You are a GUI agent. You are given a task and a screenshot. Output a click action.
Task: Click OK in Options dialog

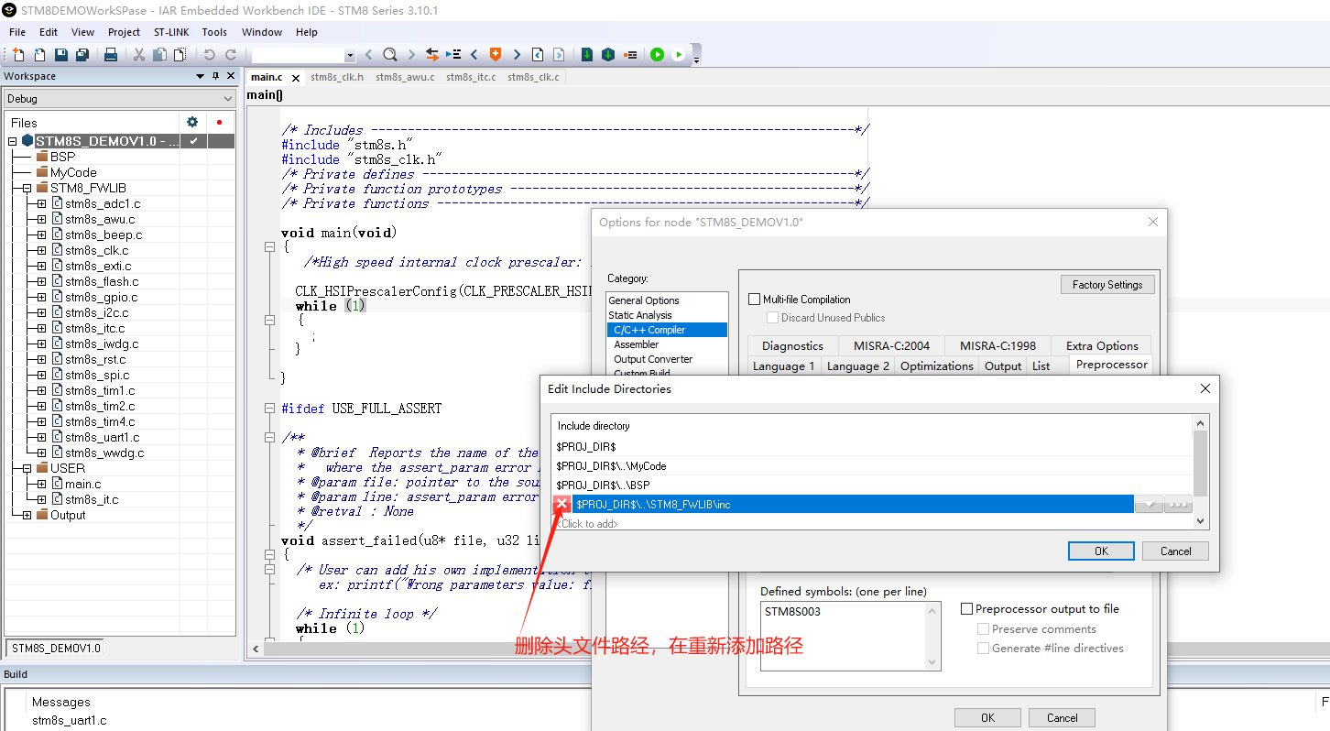[x=987, y=717]
